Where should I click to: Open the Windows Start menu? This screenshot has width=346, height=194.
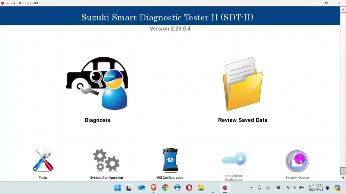pos(118,188)
